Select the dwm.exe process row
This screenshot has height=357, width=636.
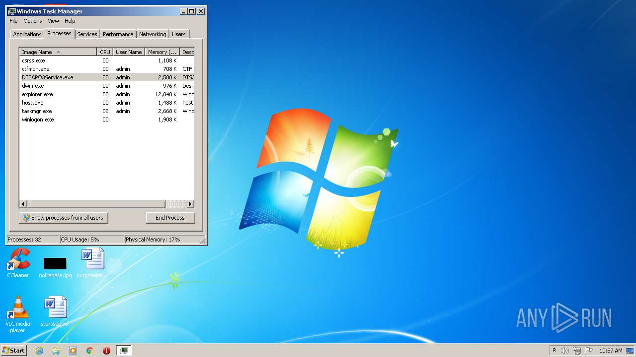coord(107,86)
